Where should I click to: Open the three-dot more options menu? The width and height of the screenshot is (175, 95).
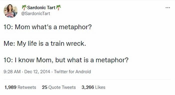pos(168,8)
